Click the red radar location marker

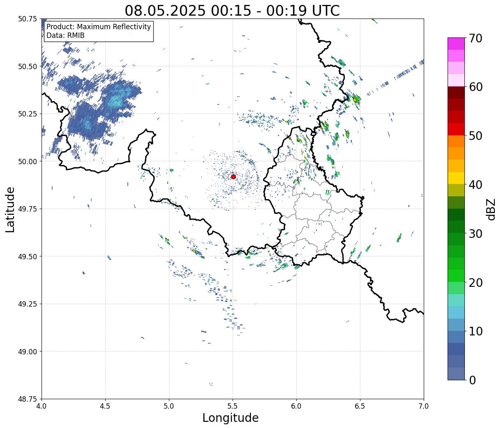click(233, 177)
